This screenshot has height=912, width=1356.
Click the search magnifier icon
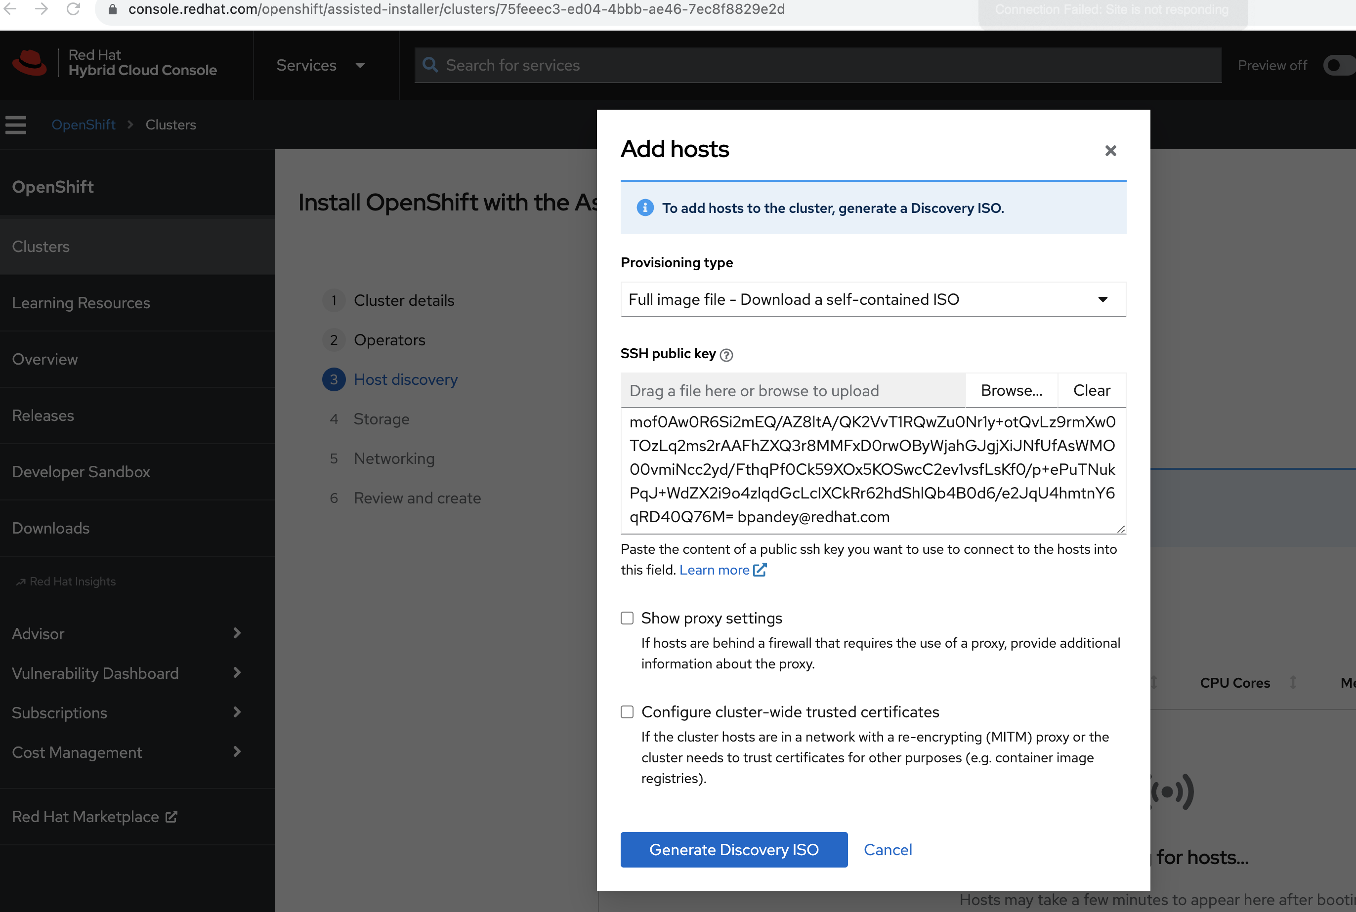(x=430, y=65)
